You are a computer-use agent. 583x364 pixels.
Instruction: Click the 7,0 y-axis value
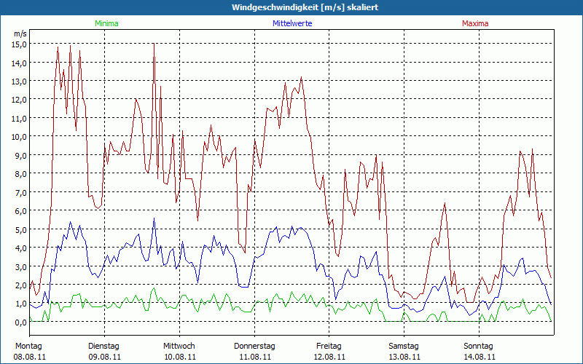point(22,192)
